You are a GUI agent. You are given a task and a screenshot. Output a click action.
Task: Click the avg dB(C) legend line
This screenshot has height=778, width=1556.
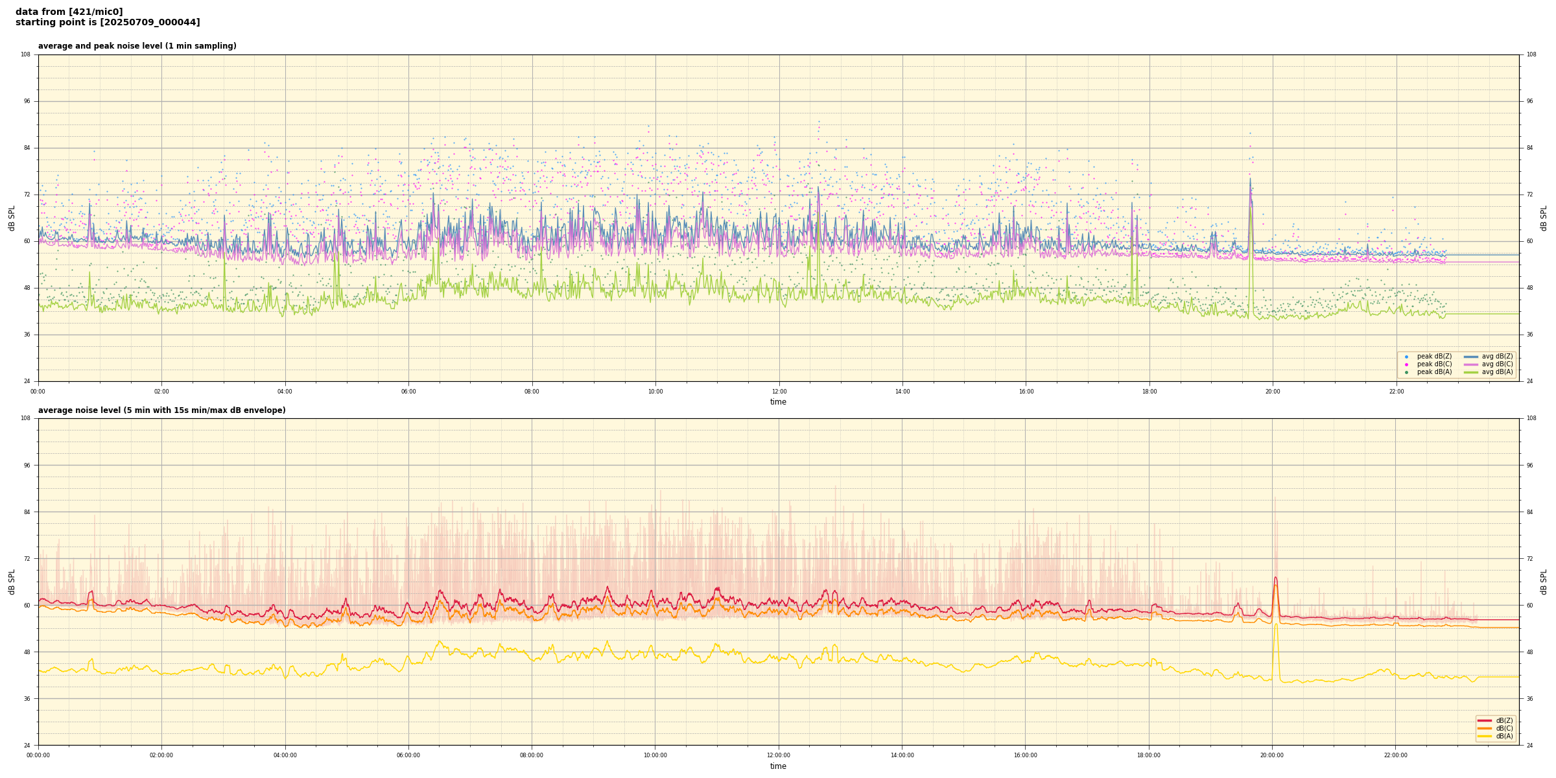1471,364
